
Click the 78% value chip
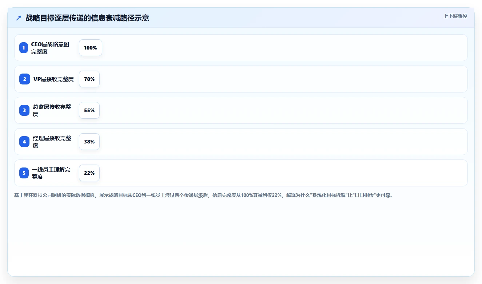pyautogui.click(x=89, y=79)
